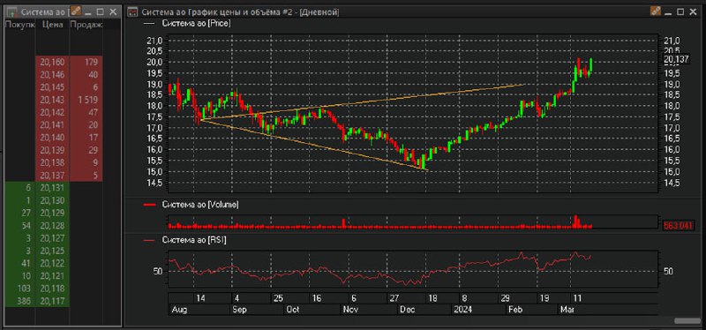Screen dimensions: 706x330
Task: Click the ask price 20,160
Action: 52,62
